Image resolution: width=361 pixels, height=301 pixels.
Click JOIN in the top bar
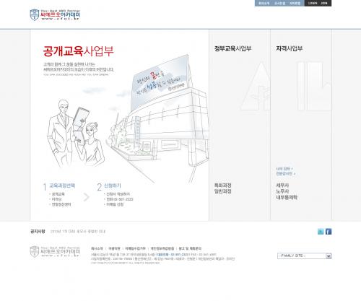[324, 3]
